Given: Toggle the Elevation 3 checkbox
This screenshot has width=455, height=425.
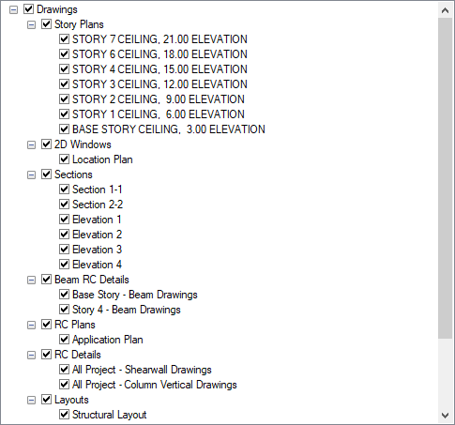Looking at the screenshot, I should (x=64, y=250).
